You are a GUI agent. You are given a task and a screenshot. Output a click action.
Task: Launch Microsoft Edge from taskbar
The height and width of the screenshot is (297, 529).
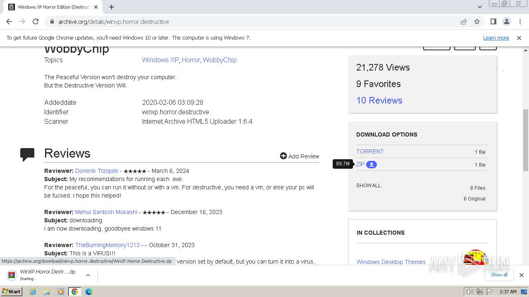[89, 292]
